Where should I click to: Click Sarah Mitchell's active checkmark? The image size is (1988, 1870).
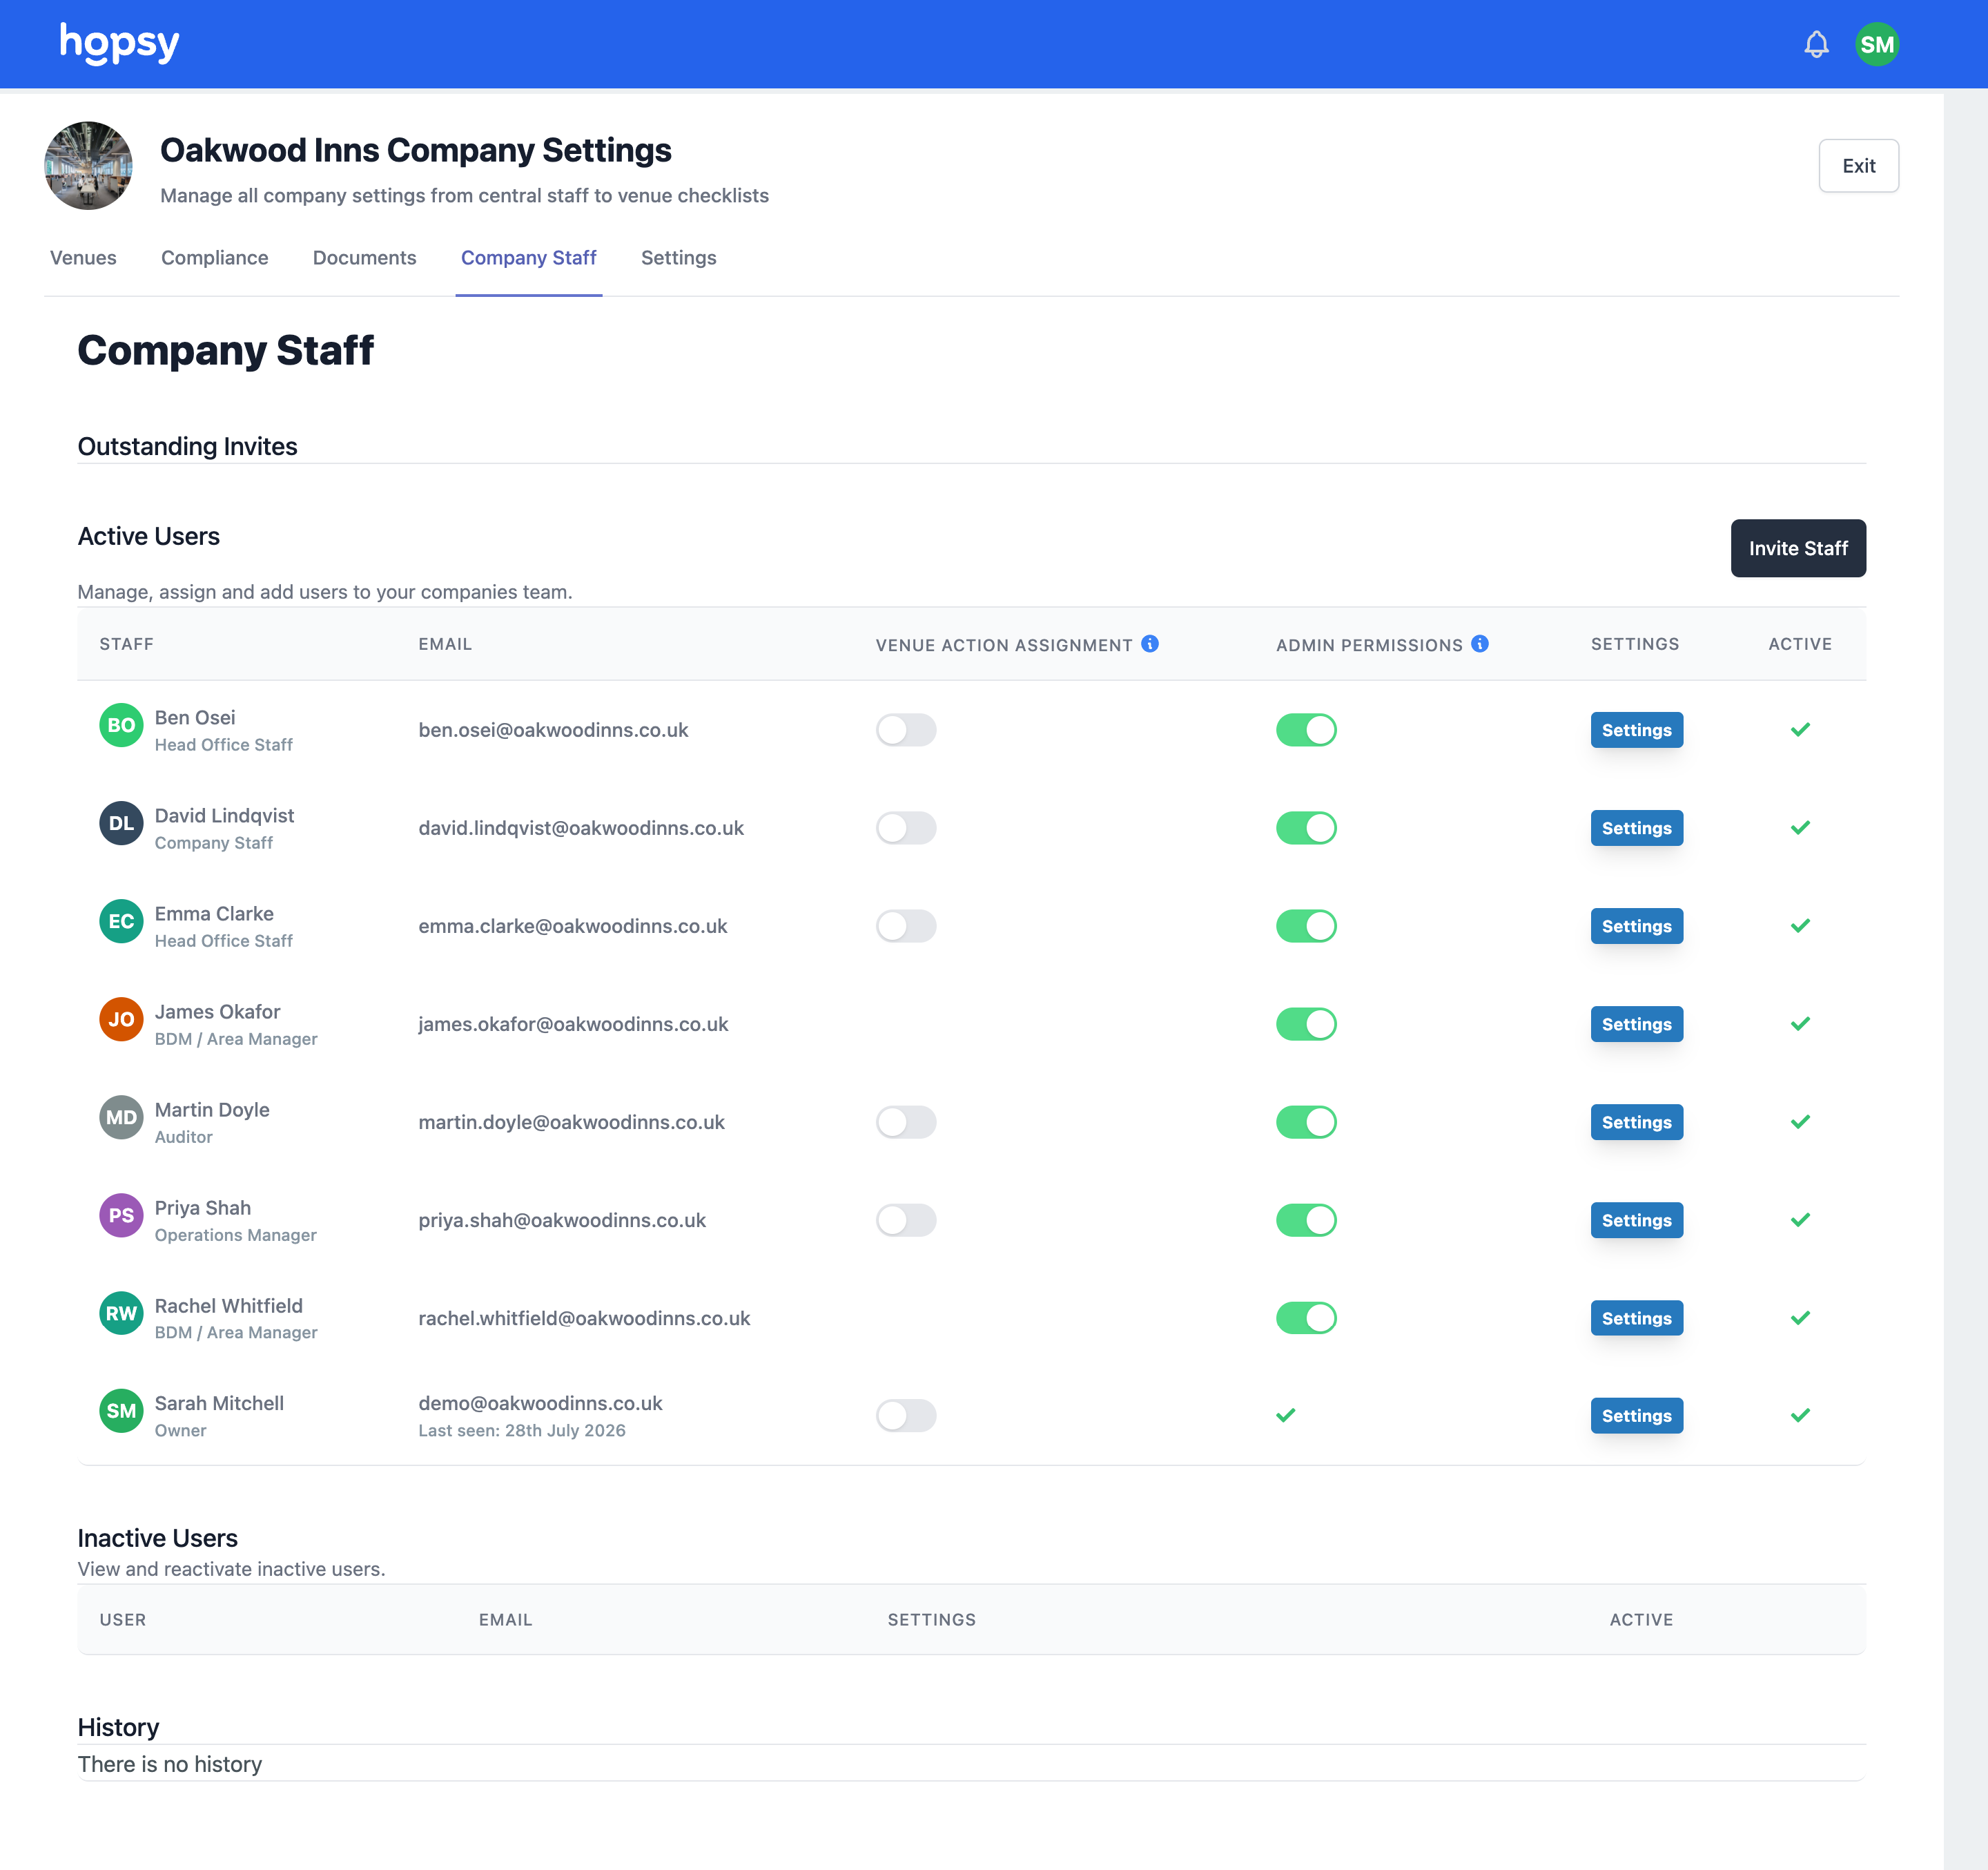tap(1800, 1415)
